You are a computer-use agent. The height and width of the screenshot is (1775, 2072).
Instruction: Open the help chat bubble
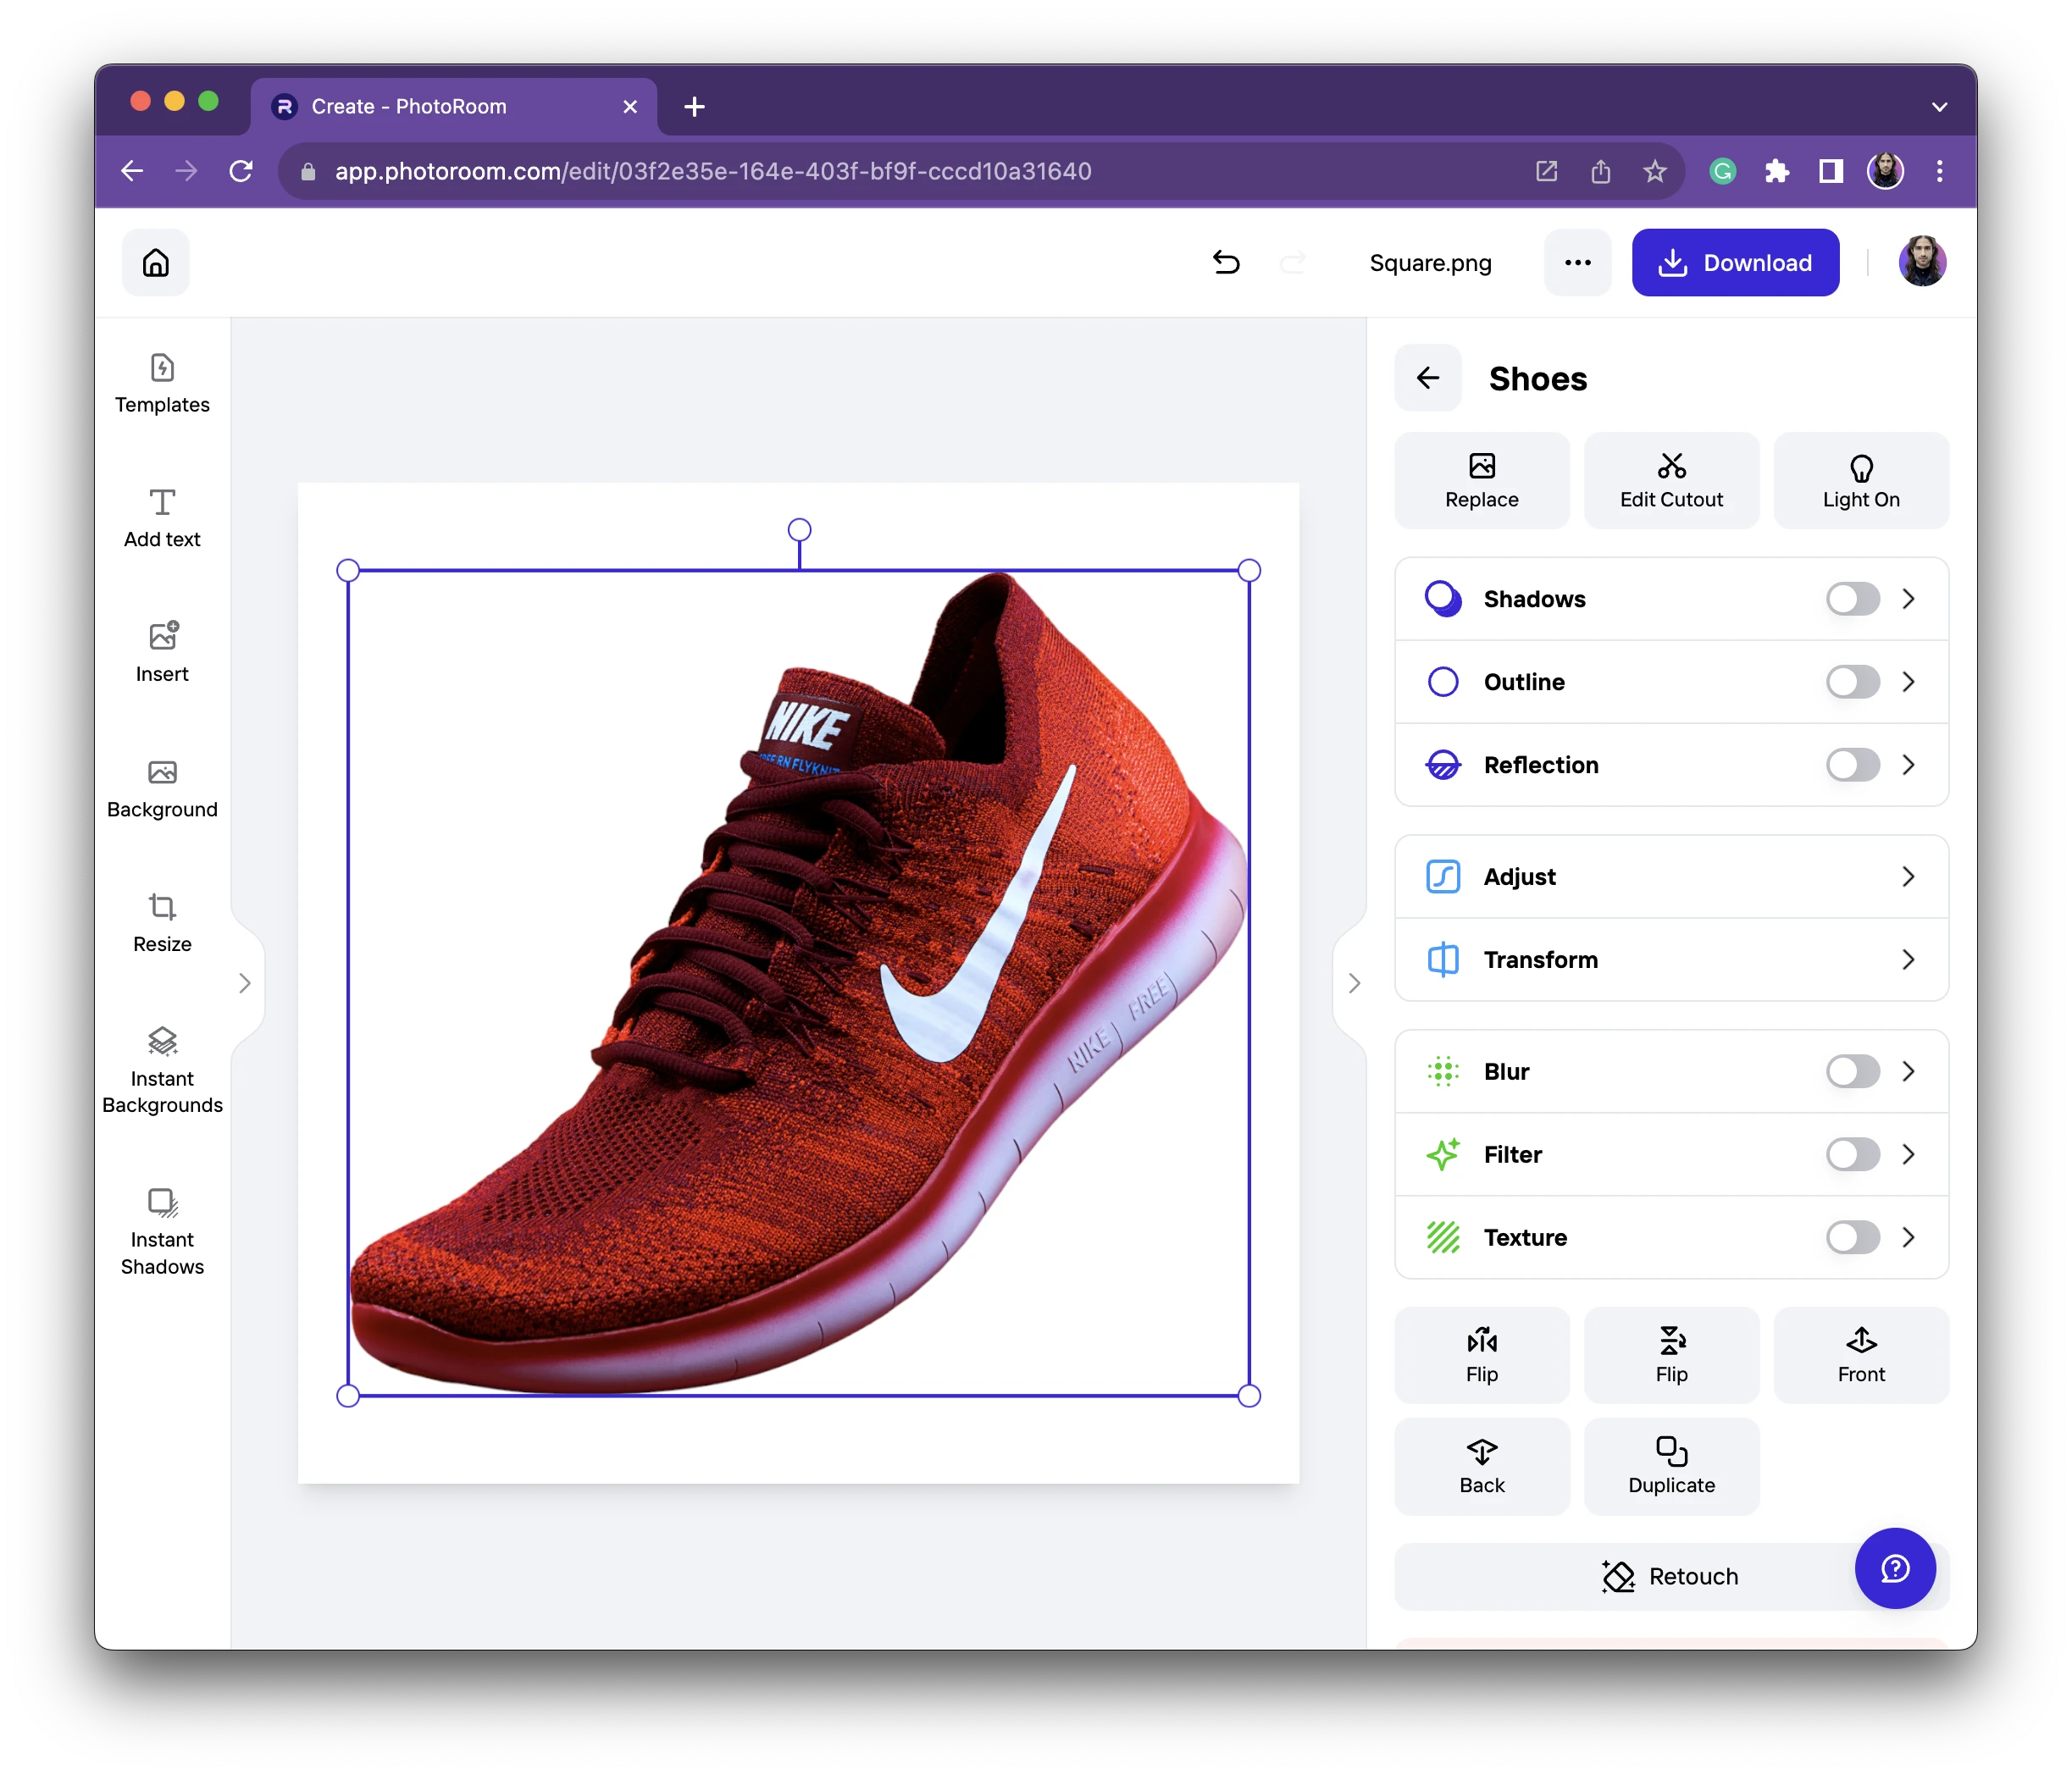[1895, 1568]
